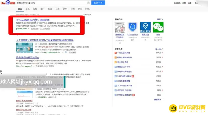The width and height of the screenshot is (208, 115).
Task: Click the 消息 link in the top bar
Action: 184,3
